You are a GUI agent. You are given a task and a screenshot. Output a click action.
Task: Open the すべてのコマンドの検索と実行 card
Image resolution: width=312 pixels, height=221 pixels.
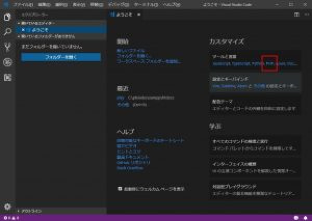[x=255, y=145]
